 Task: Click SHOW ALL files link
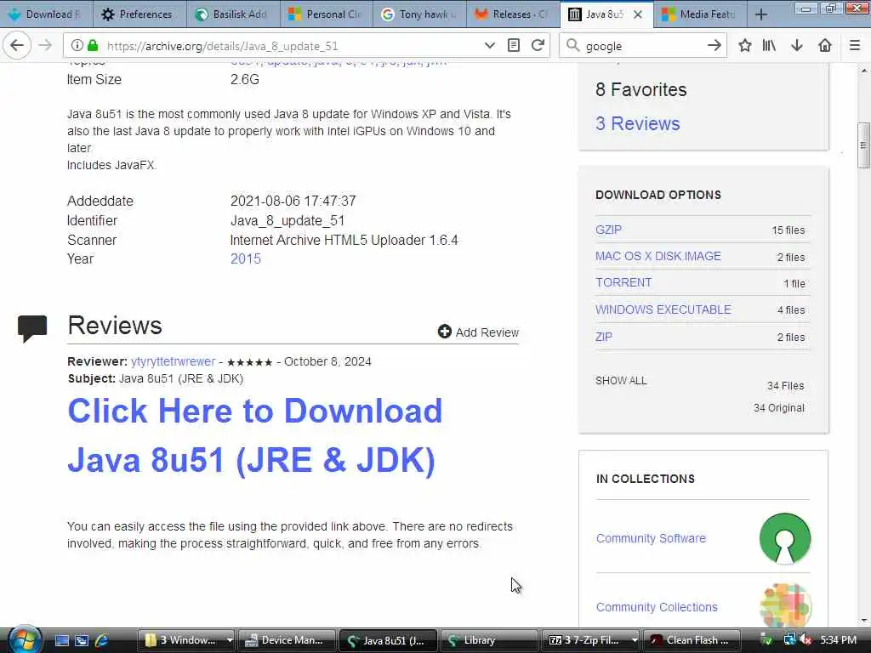point(621,381)
